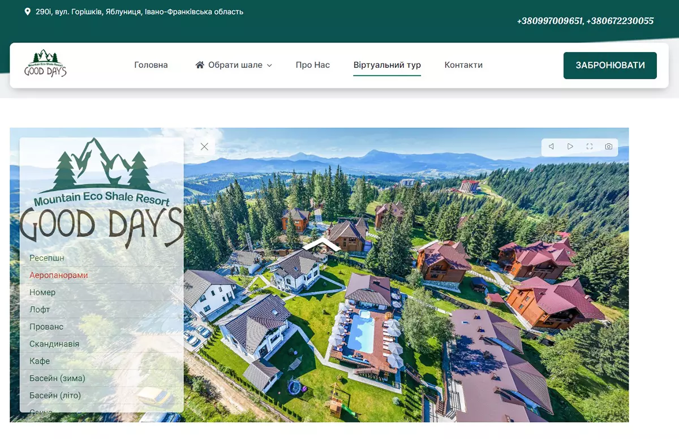Open the Головна menu item
The height and width of the screenshot is (439, 679).
click(151, 65)
